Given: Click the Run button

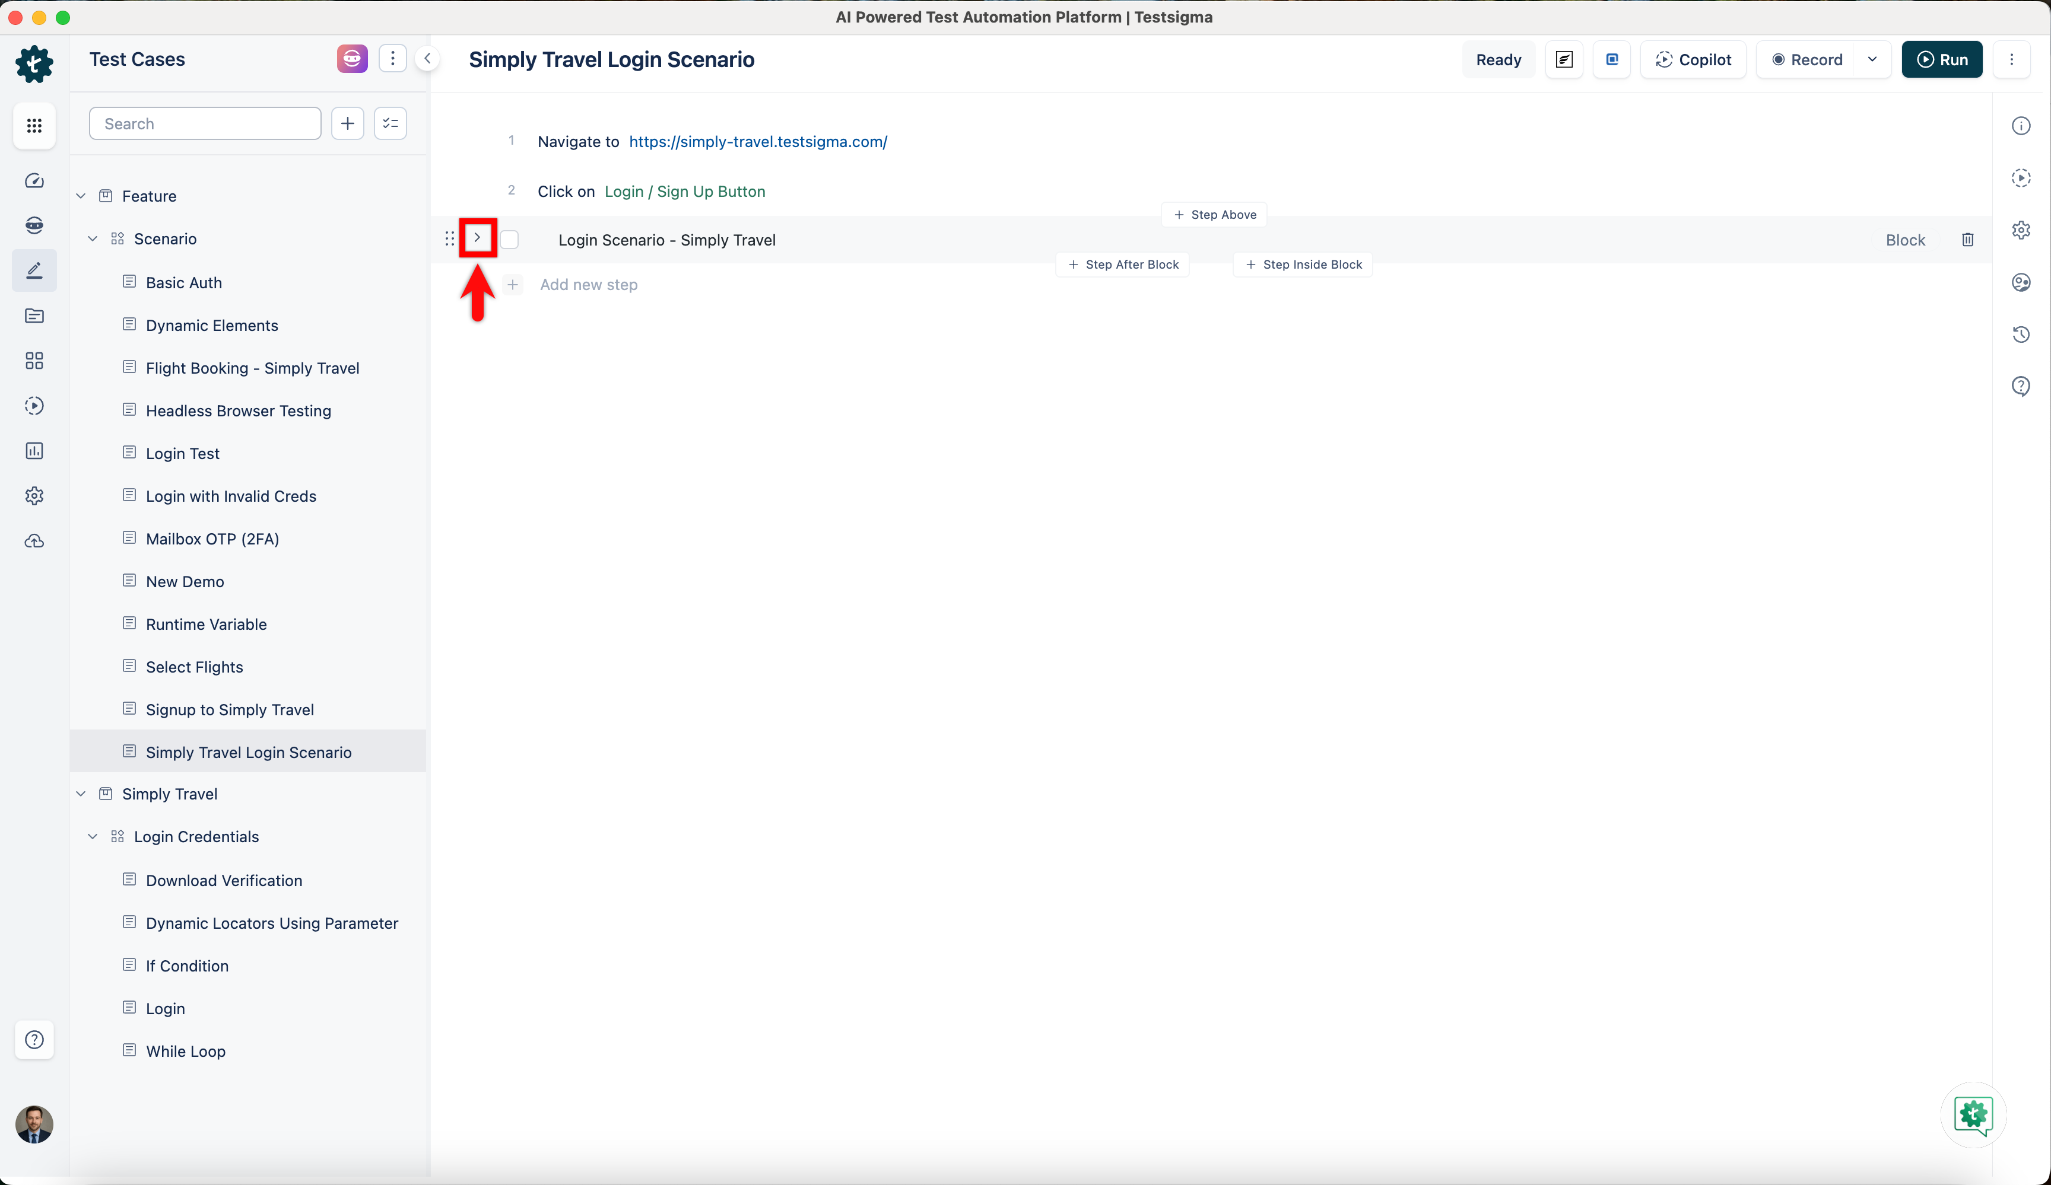Looking at the screenshot, I should pyautogui.click(x=1941, y=59).
